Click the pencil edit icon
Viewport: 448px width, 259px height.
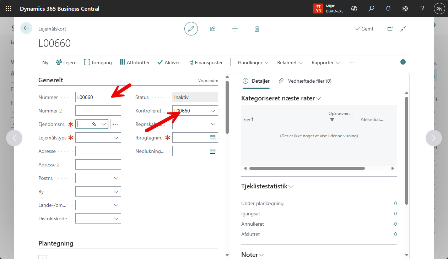[191, 29]
